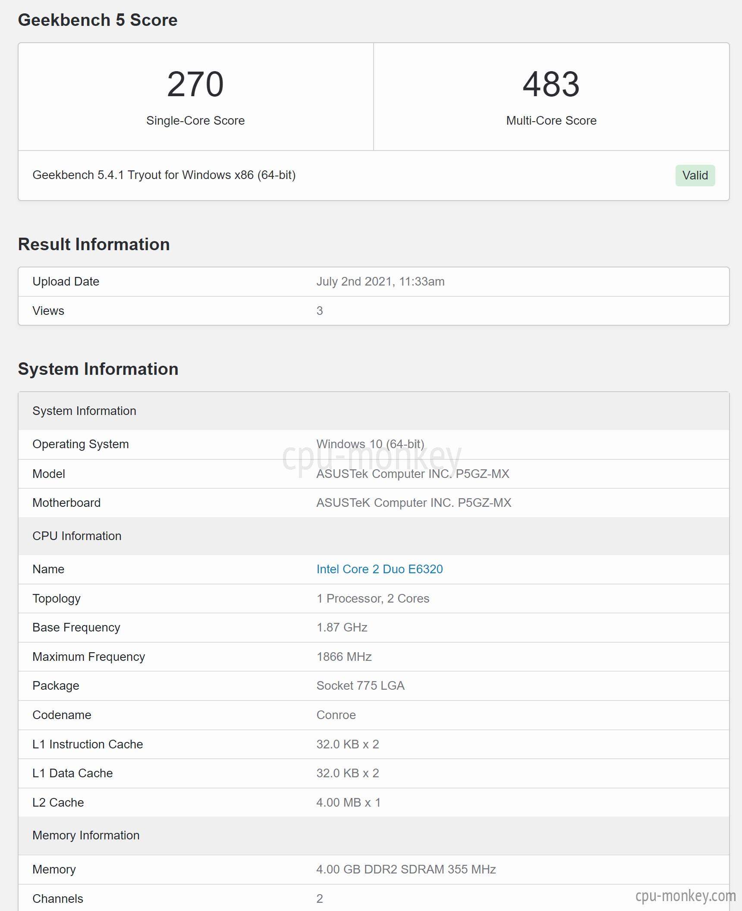This screenshot has height=911, width=742.
Task: Click the Geekbench 5 Score heading
Action: coord(97,20)
